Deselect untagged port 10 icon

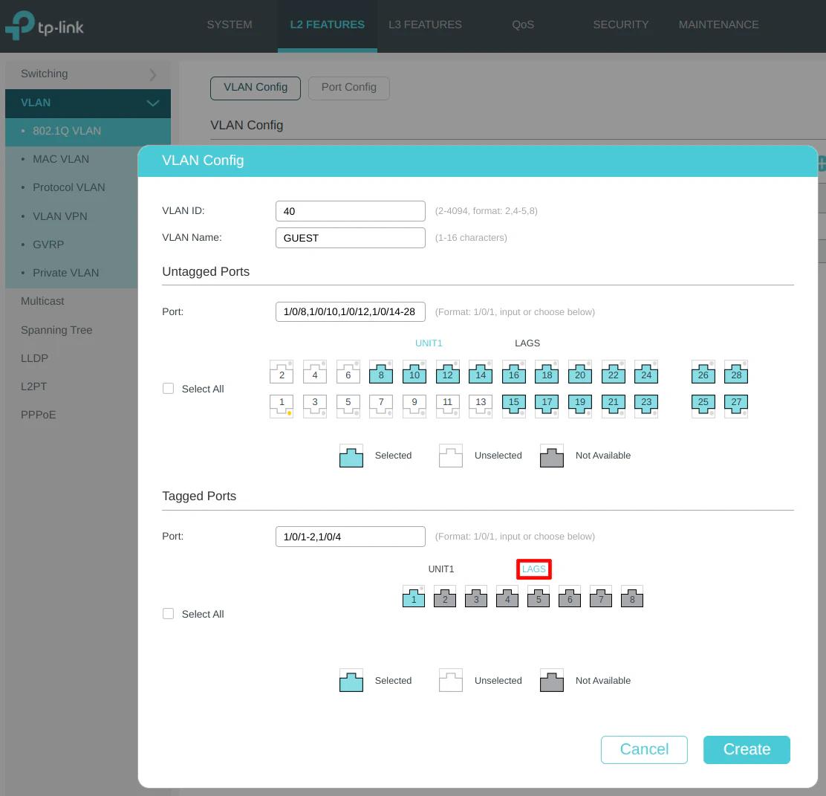coord(414,372)
